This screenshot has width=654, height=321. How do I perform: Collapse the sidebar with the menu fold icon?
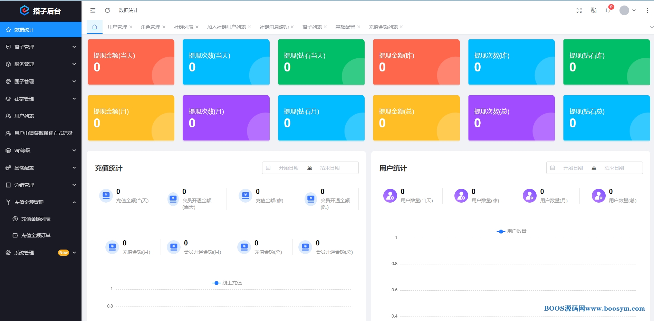click(x=93, y=10)
